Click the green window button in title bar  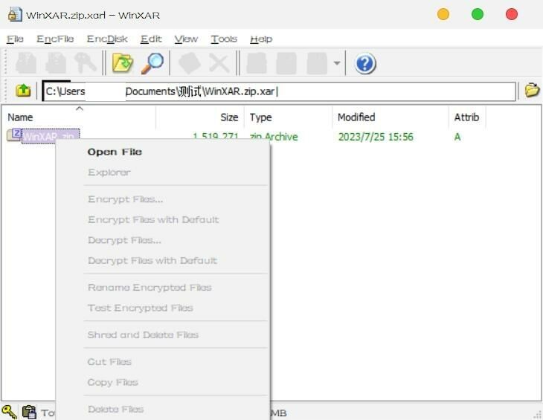click(x=478, y=14)
